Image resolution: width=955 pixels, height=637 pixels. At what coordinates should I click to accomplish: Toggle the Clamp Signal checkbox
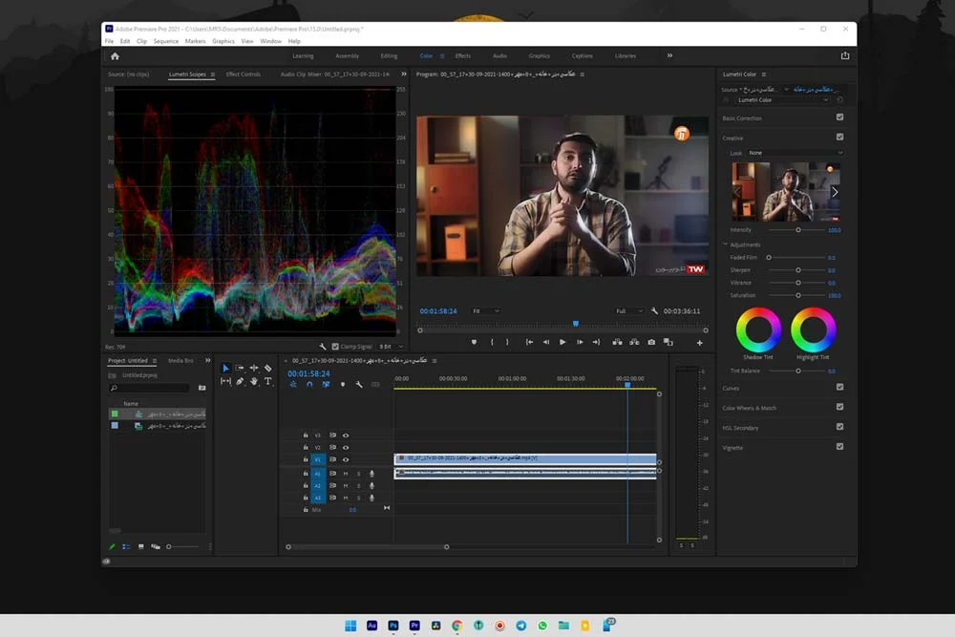(335, 347)
